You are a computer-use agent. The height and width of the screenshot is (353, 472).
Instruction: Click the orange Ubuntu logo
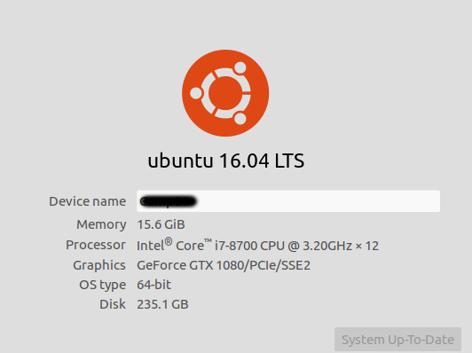[225, 93]
